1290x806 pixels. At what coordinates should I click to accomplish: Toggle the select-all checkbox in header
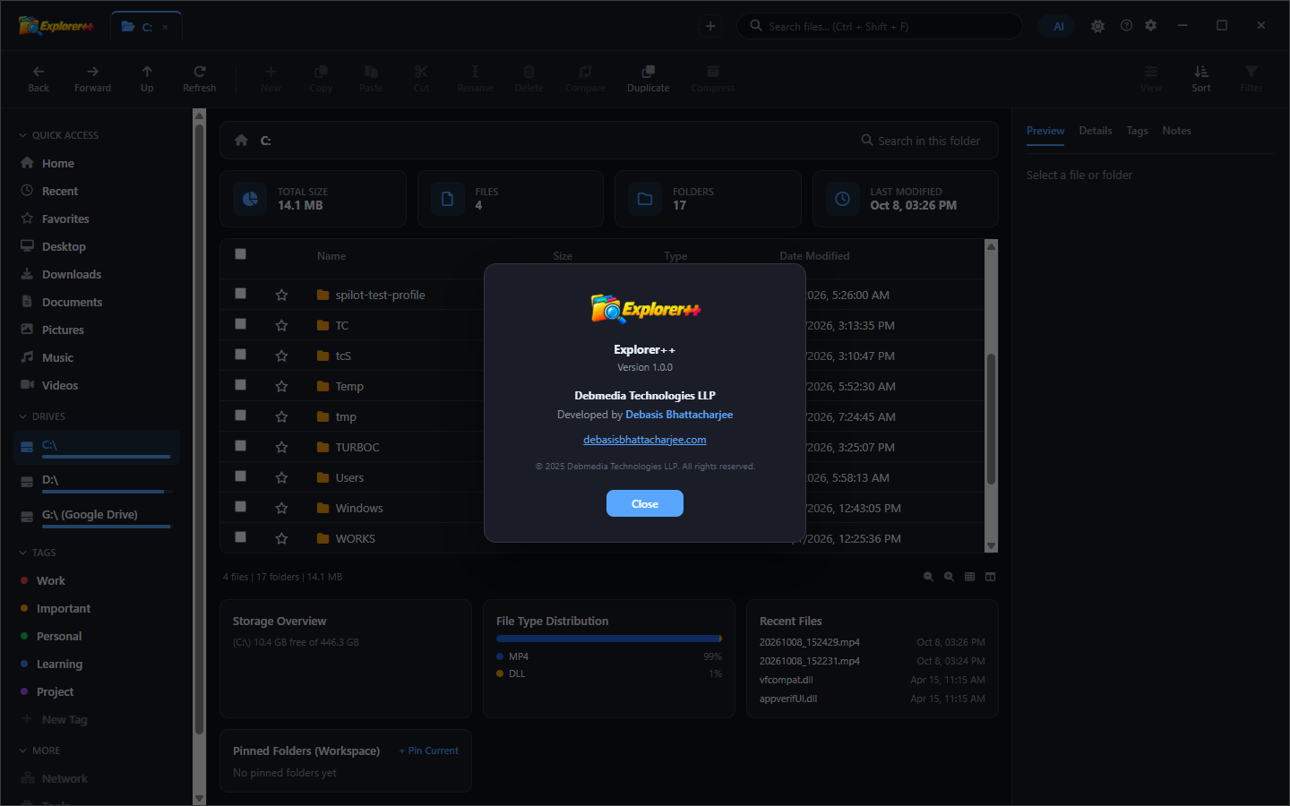(x=240, y=254)
